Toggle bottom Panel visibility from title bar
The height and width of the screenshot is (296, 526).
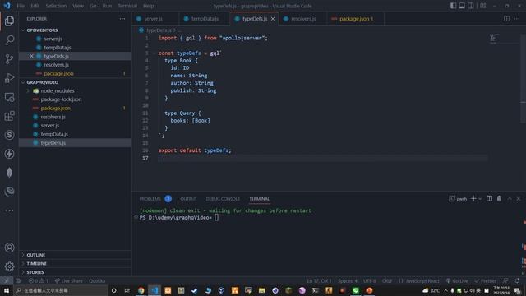(x=462, y=6)
